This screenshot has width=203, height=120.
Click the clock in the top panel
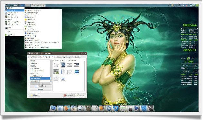tap(190, 5)
